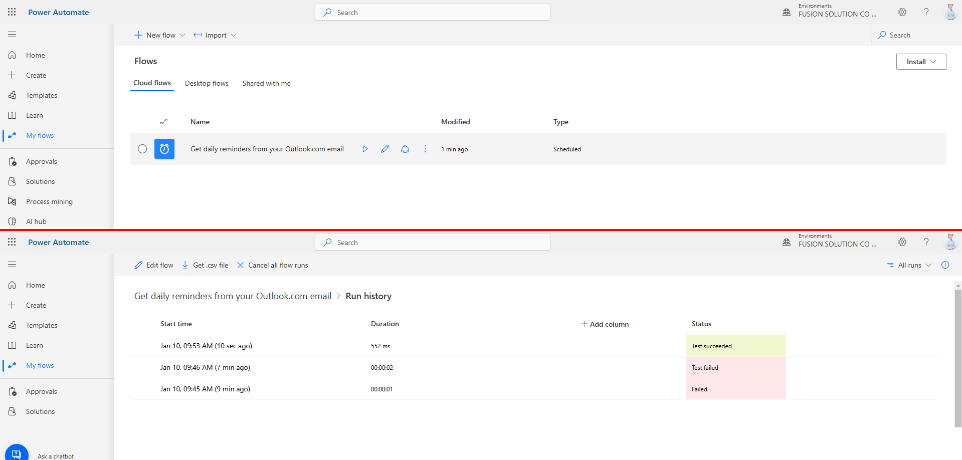Click the Test succeeded status cell
Screen dimensions: 962x460
pos(735,346)
